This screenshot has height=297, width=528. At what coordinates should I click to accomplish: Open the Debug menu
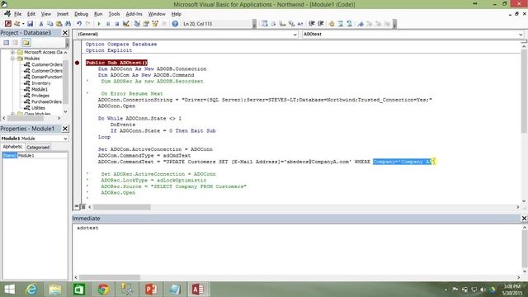coord(81,14)
